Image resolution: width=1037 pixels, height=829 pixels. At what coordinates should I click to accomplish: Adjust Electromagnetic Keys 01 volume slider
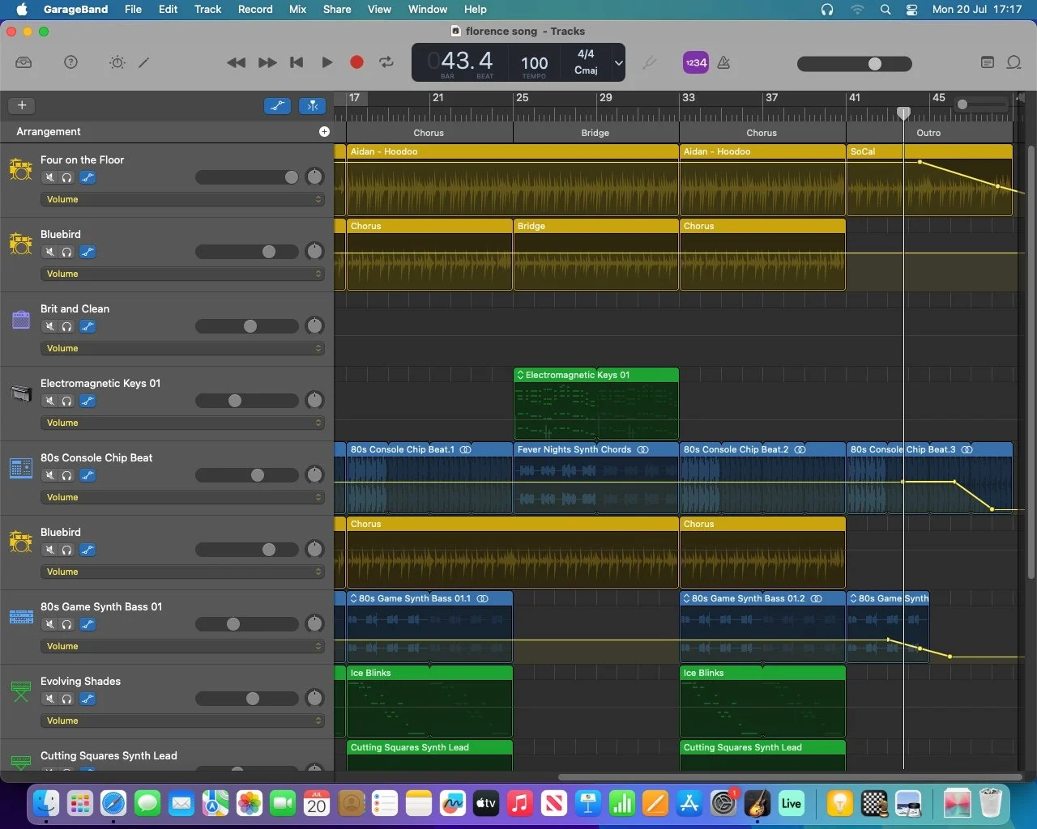247,401
